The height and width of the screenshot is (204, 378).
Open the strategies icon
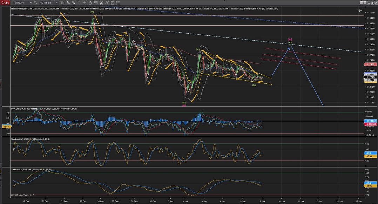click(x=112, y=3)
